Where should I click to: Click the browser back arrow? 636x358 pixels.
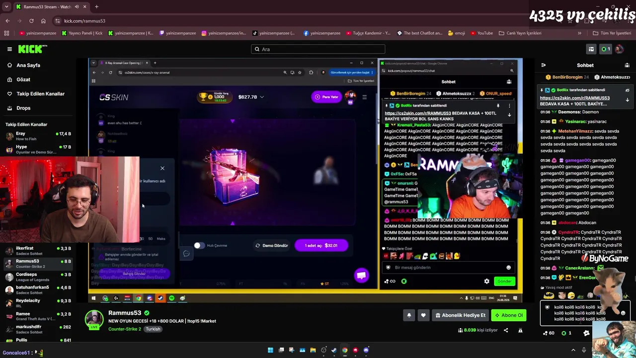(x=7, y=21)
